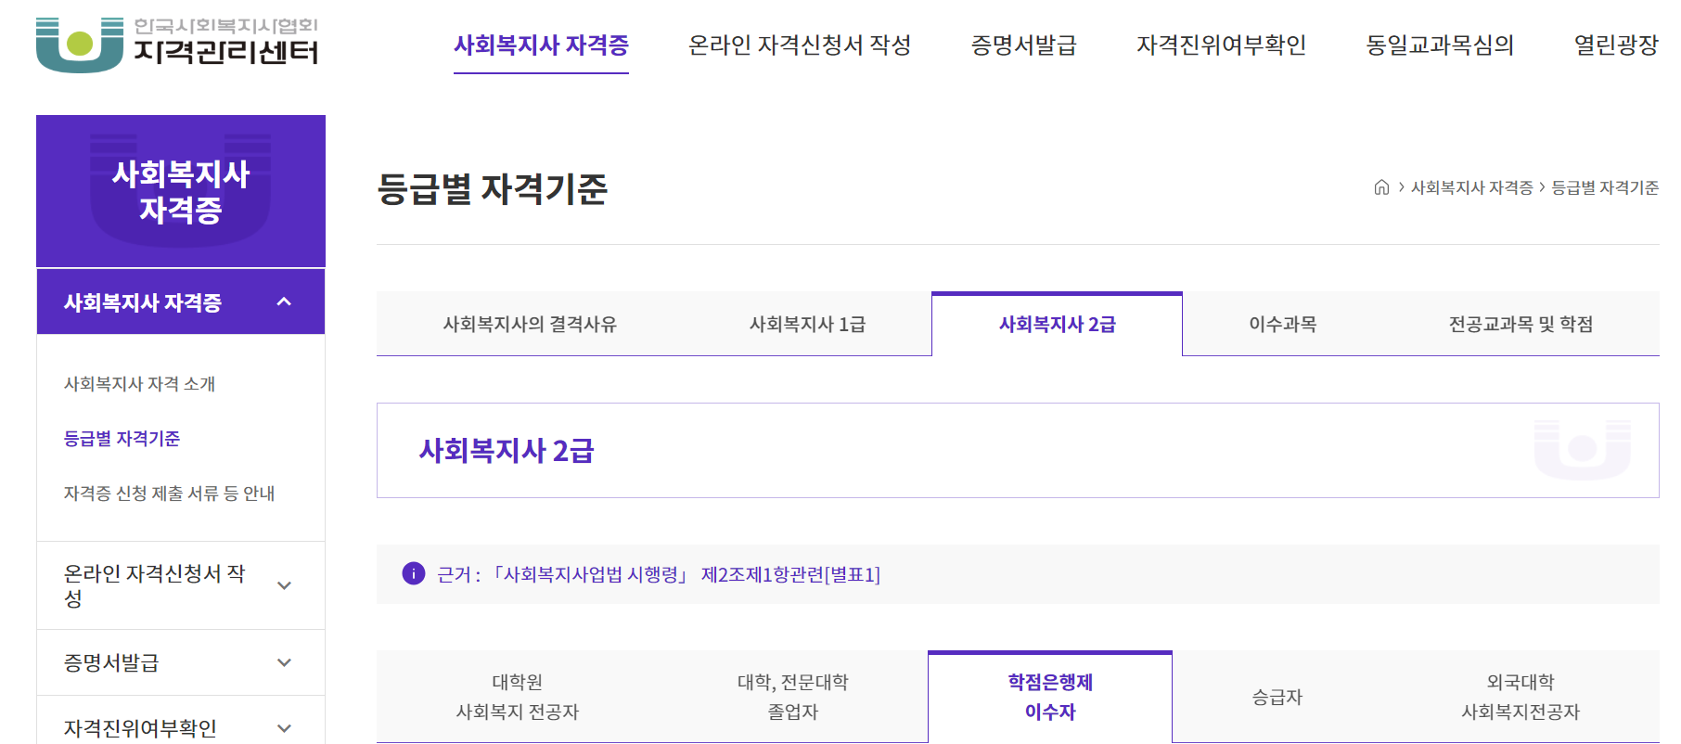Open 자격증 신청 제출 서류 등 안내 link
Image resolution: width=1681 pixels, height=744 pixels.
pyautogui.click(x=169, y=494)
